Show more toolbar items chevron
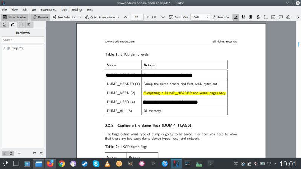This screenshot has height=169, width=301. 298,17
